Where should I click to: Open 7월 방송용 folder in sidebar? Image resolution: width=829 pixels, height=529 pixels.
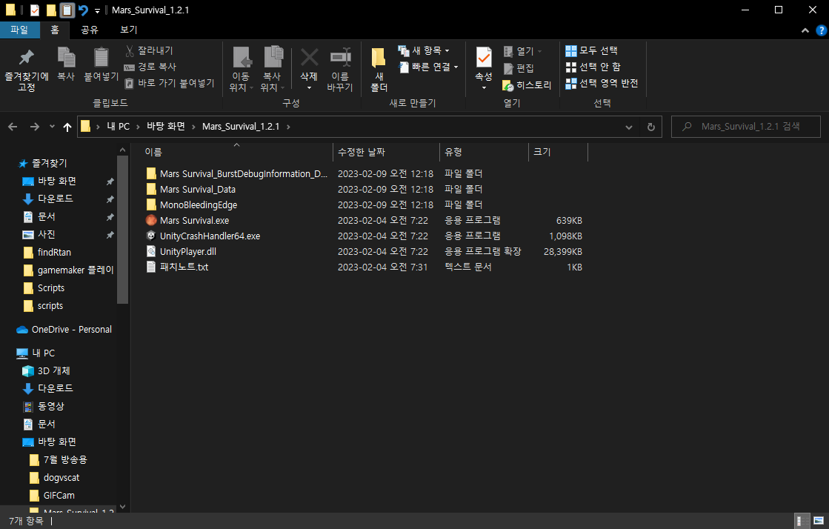tap(64, 459)
